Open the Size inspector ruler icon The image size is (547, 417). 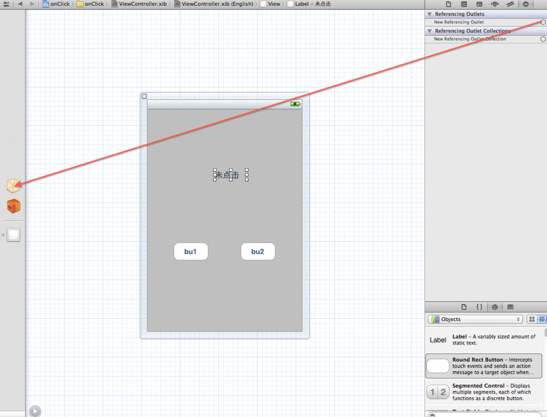(x=510, y=4)
